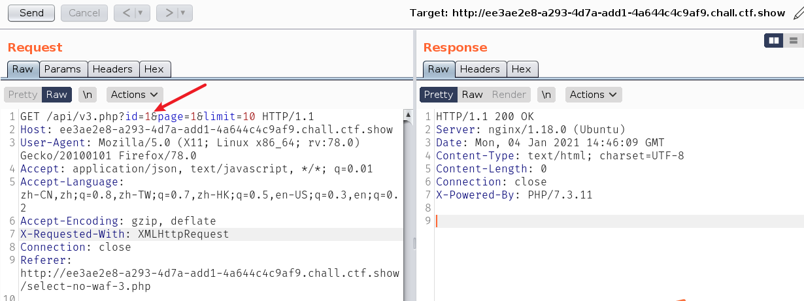Open the request Headers tab
Screen dimensions: 804x301
[x=112, y=69]
